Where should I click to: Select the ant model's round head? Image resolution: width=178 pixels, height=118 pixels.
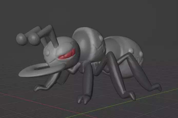(62, 53)
